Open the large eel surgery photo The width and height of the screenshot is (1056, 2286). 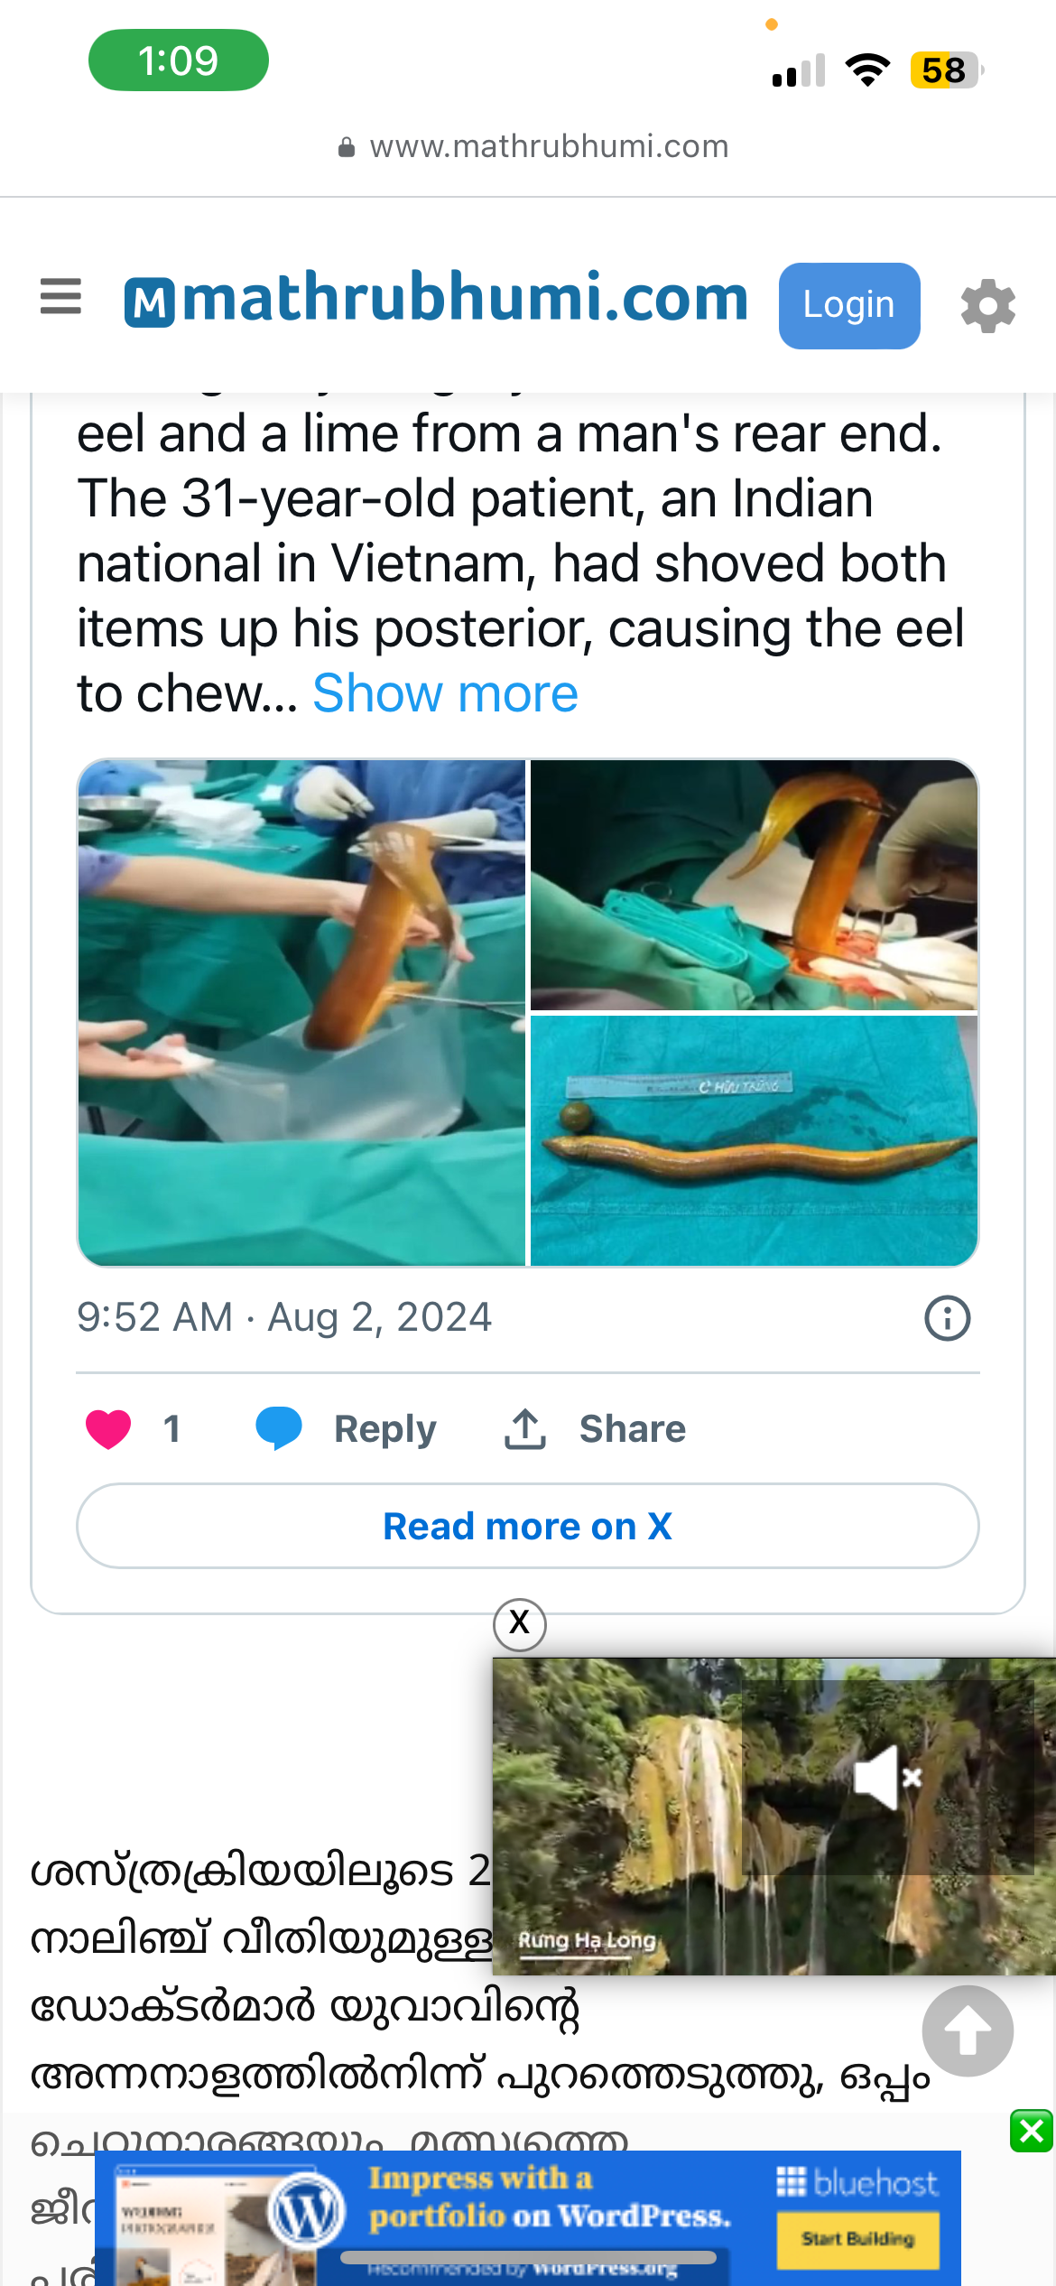pyautogui.click(x=301, y=1012)
